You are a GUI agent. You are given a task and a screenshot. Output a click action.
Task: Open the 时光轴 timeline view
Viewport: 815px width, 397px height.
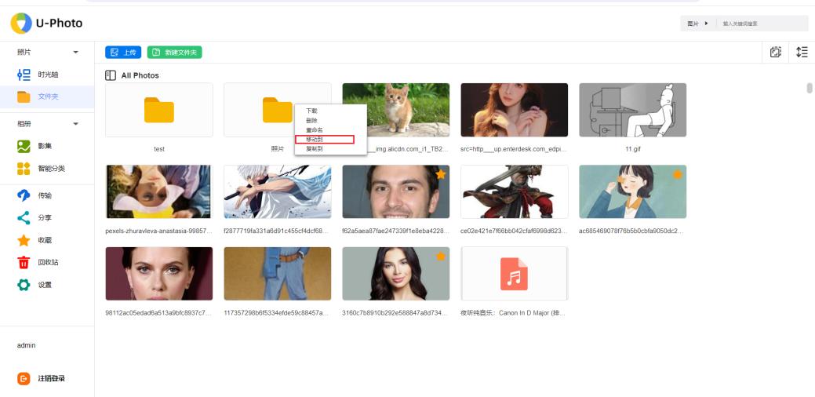(x=47, y=75)
